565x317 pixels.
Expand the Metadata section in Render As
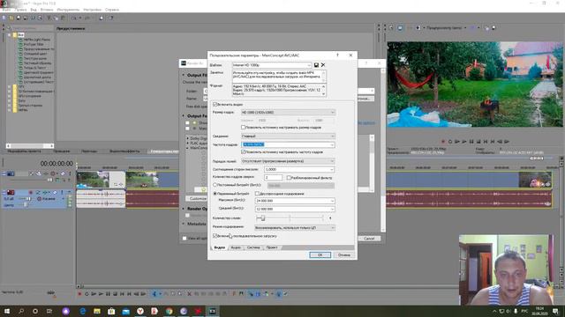tap(184, 224)
